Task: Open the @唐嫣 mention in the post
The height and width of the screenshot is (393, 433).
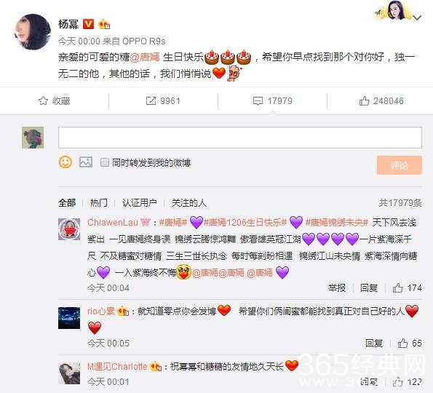Action: coord(145,57)
